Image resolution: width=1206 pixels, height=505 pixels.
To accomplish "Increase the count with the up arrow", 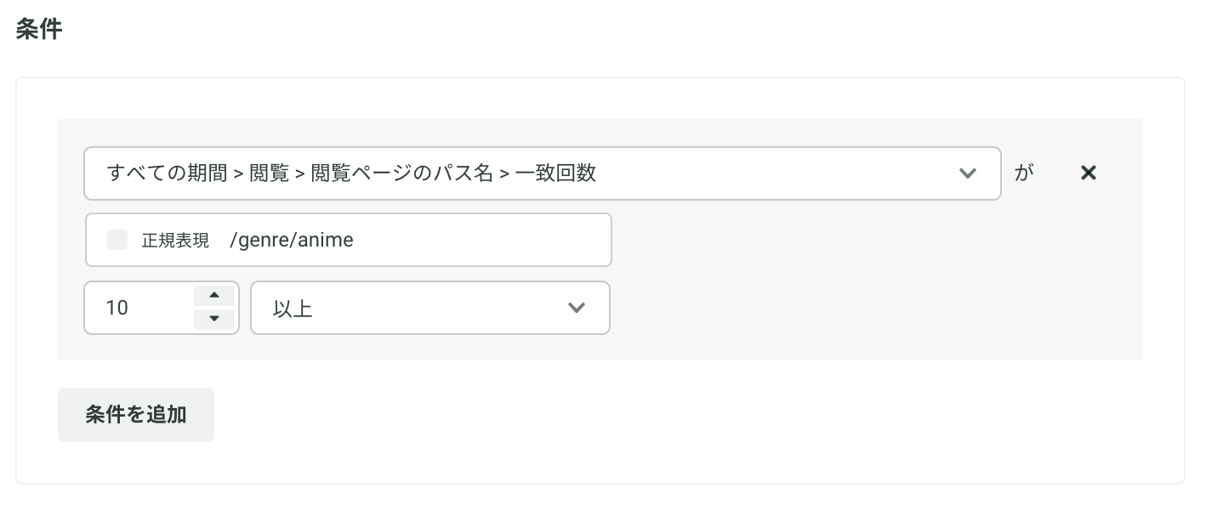I will [x=214, y=296].
